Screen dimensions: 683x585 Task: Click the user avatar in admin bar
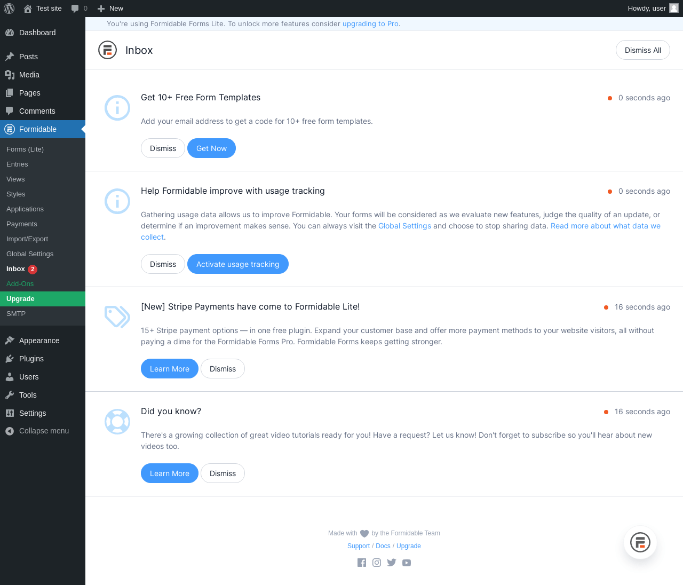tap(674, 9)
